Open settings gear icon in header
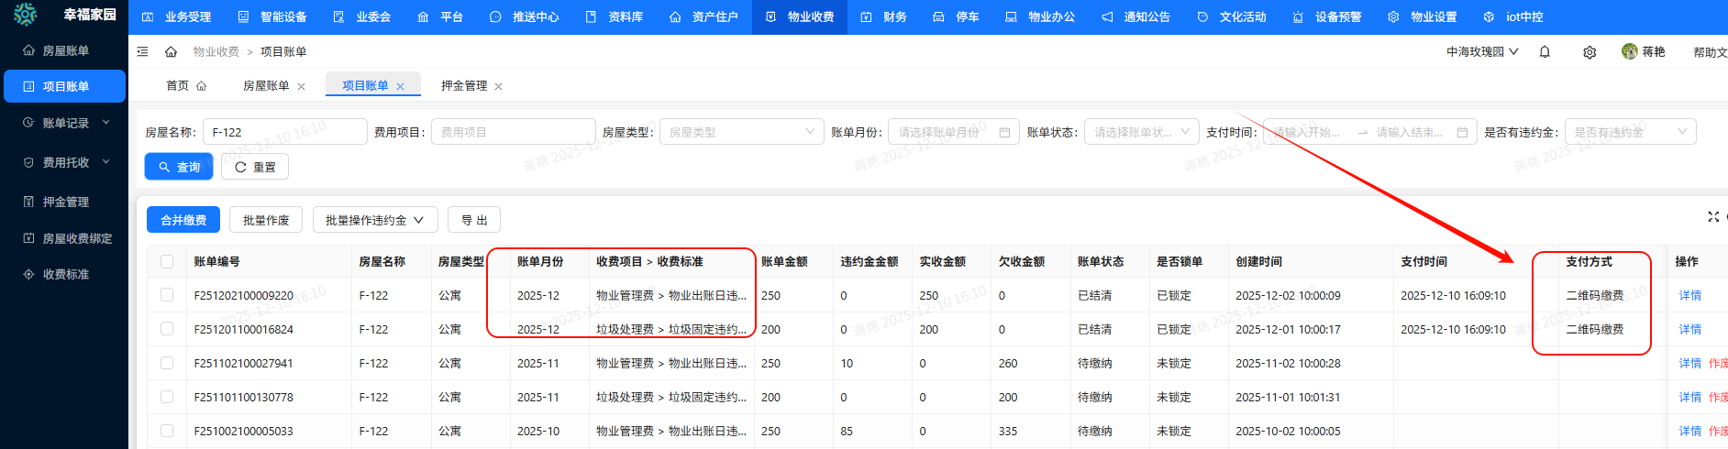Screen dimensions: 1728x449 click(1590, 52)
